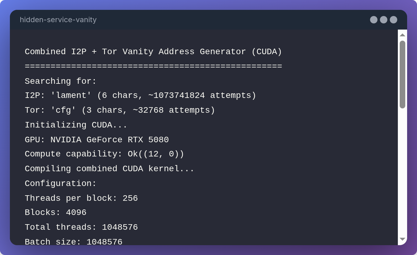
Task: Click the 'Threads per block: 256' line
Action: [81, 198]
